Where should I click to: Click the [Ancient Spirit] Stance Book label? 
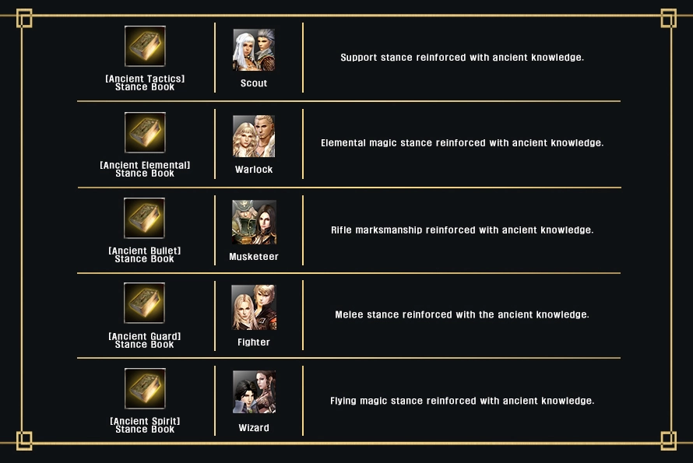145,425
